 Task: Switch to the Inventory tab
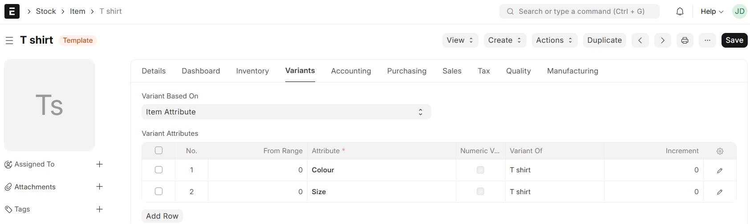point(252,71)
